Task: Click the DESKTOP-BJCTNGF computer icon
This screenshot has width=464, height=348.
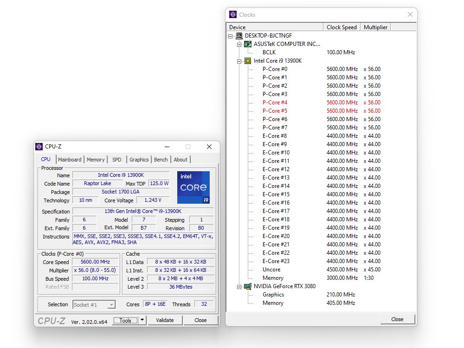Action: [x=239, y=36]
